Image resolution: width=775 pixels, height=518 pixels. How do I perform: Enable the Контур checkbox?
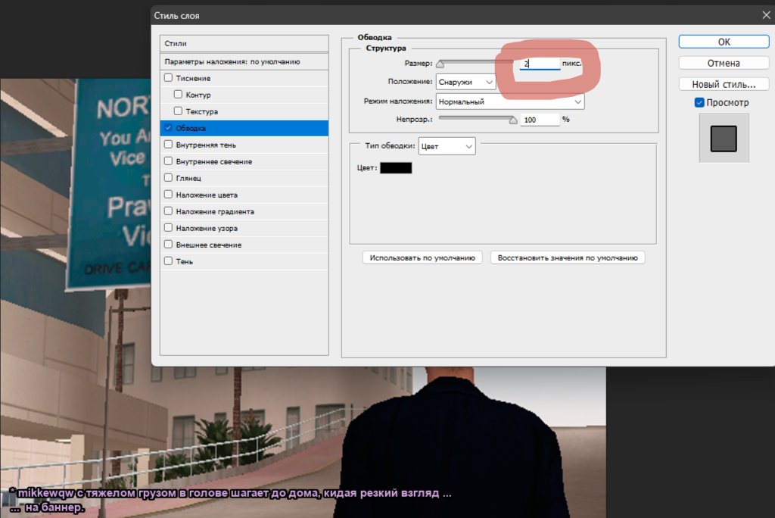click(x=179, y=95)
